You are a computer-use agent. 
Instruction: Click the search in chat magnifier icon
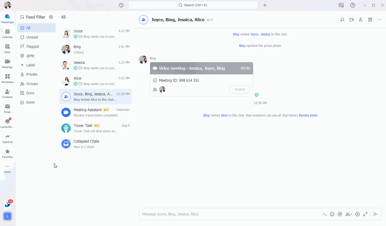(x=342, y=20)
